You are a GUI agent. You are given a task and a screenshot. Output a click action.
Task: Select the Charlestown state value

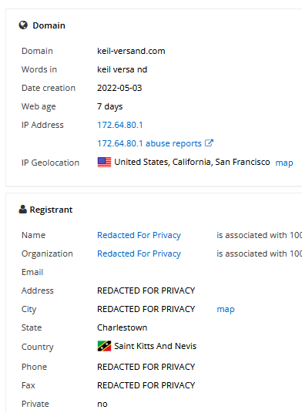click(x=122, y=327)
